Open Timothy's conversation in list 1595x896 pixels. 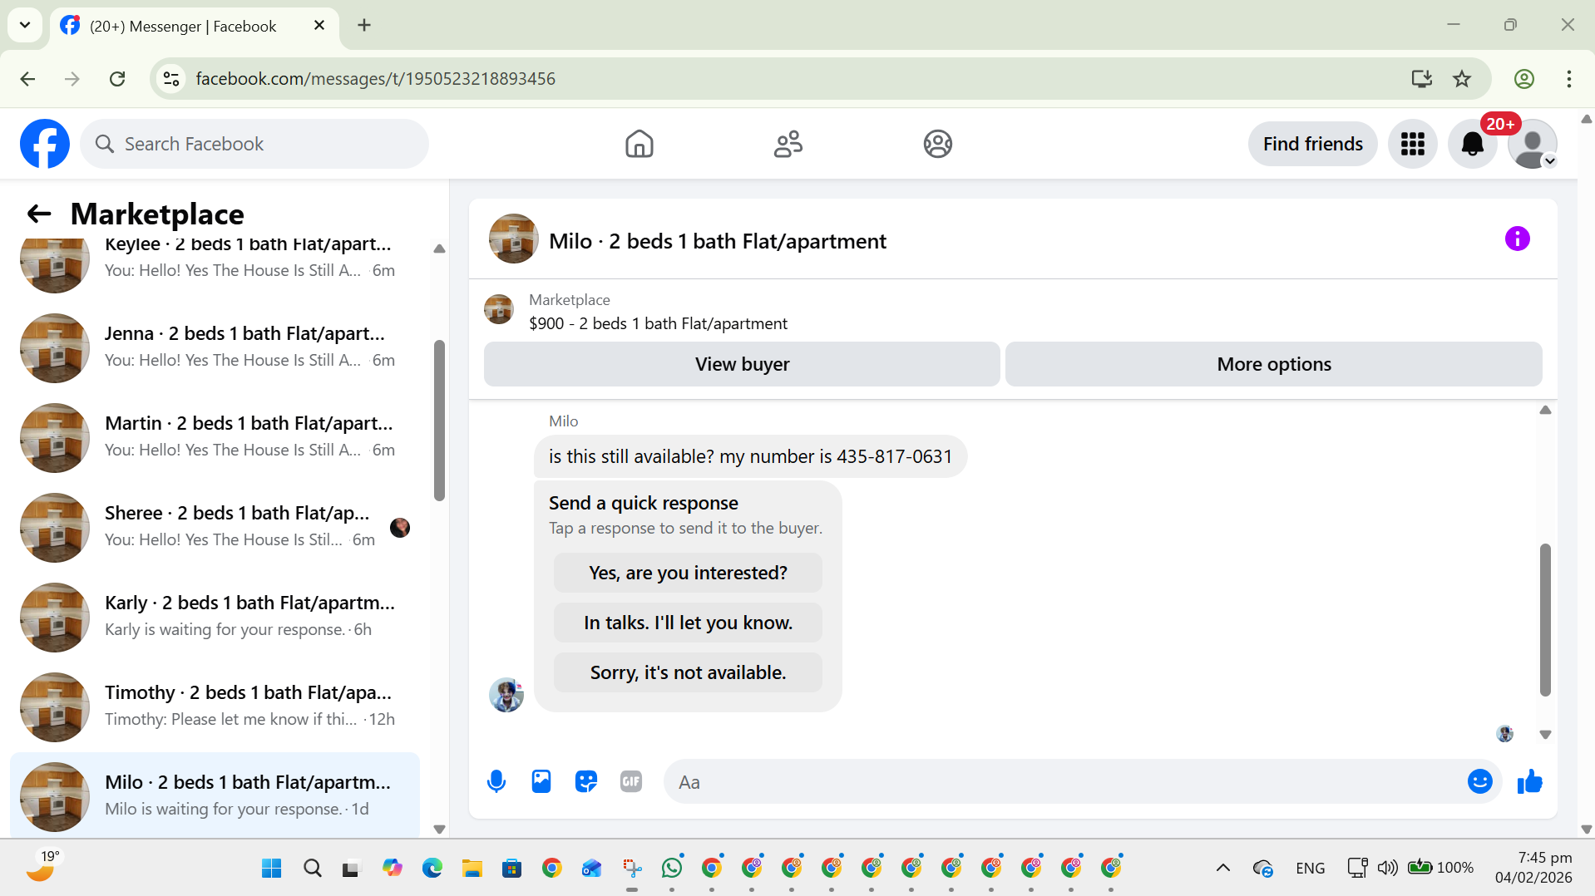click(215, 707)
